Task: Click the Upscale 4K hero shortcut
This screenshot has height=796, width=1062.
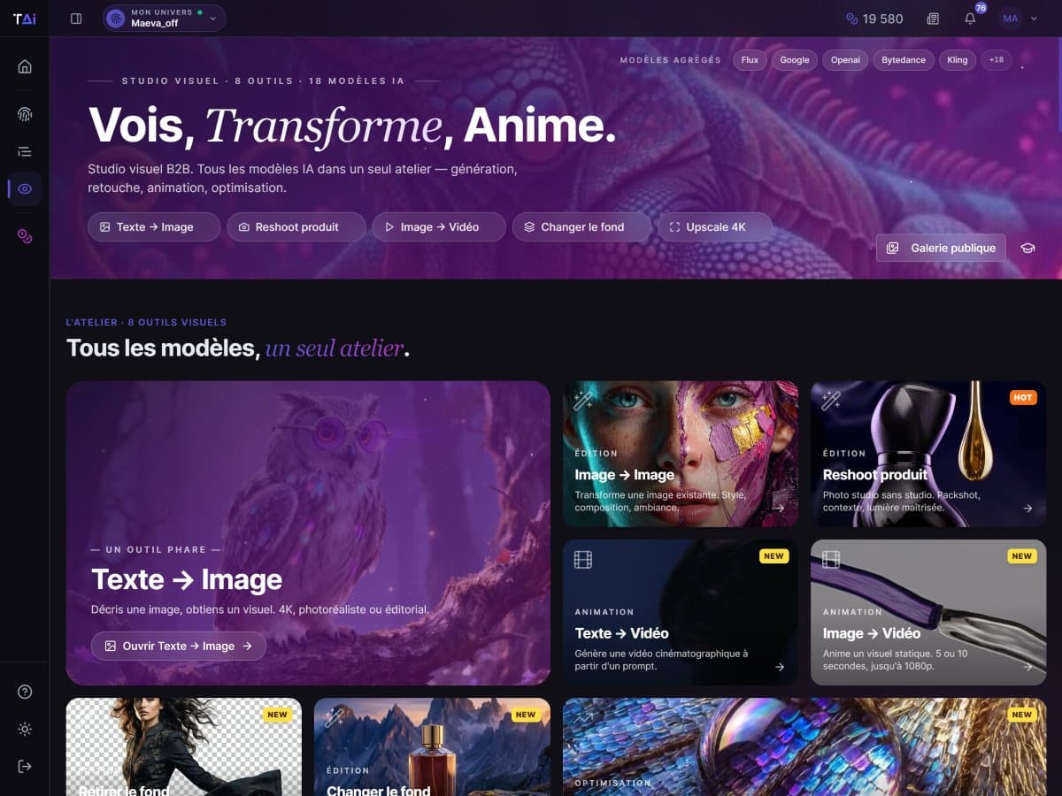Action: point(715,227)
